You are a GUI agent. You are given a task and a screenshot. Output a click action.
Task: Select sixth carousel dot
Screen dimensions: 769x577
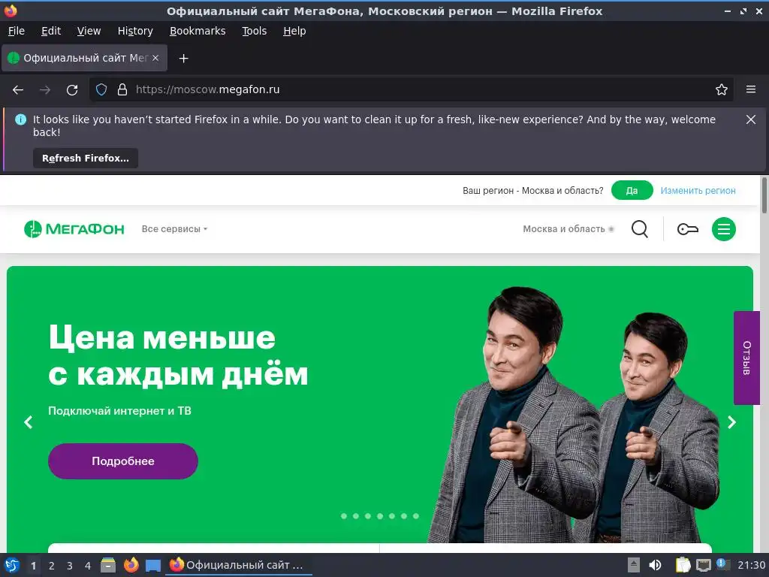pos(404,516)
